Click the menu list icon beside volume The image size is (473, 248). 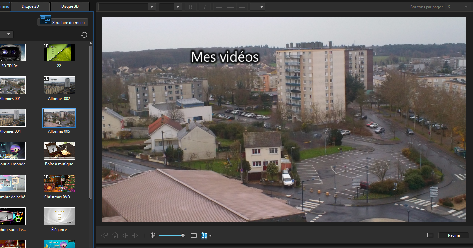pos(194,235)
